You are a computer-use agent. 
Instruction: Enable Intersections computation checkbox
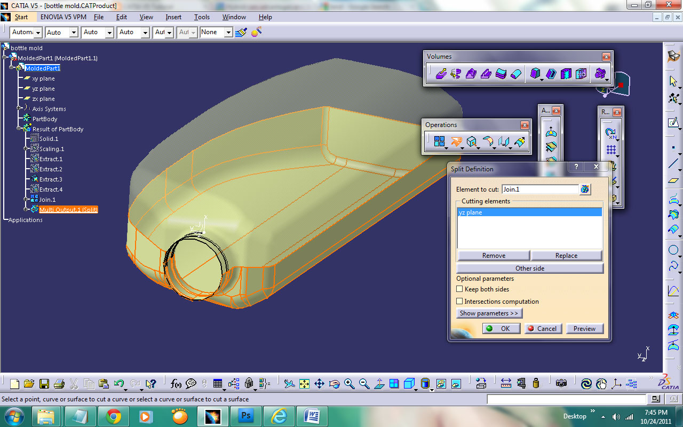click(x=459, y=301)
